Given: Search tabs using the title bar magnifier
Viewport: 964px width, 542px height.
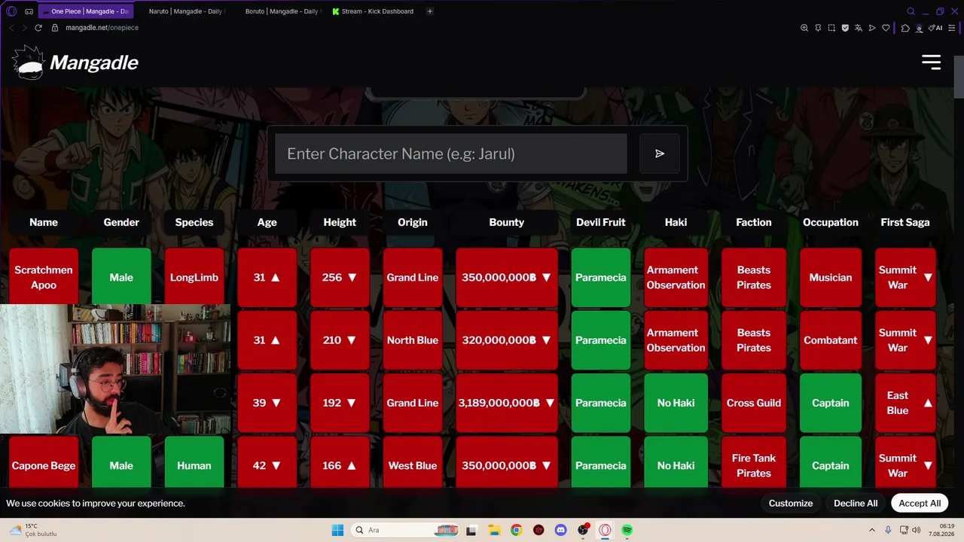Looking at the screenshot, I should [x=911, y=11].
